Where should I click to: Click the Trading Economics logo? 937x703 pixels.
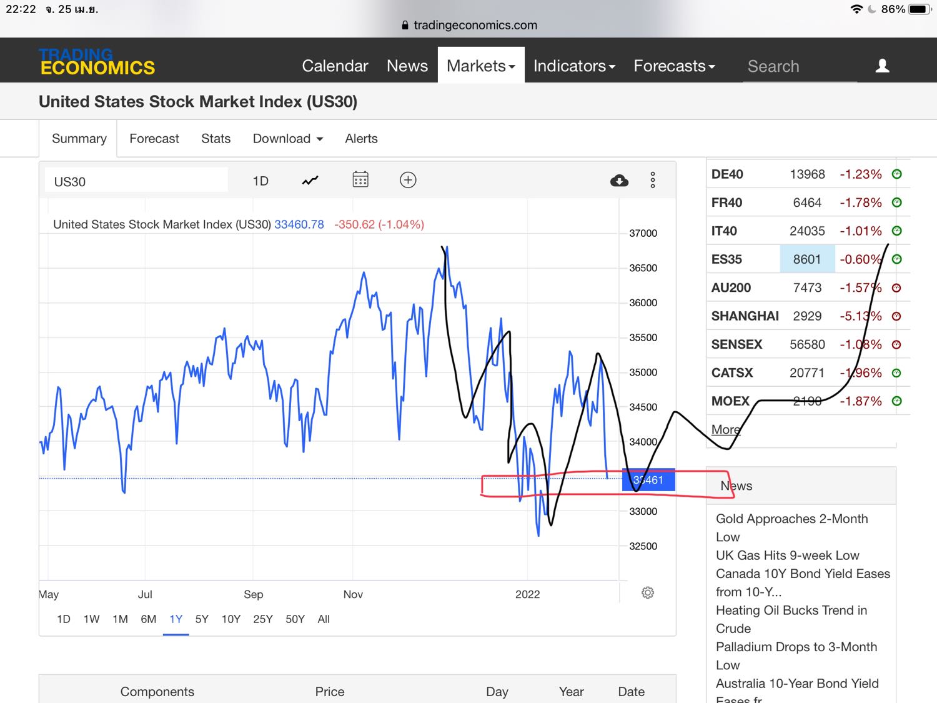click(97, 62)
